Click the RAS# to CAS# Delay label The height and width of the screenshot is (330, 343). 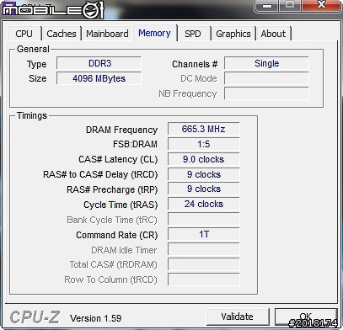point(100,174)
